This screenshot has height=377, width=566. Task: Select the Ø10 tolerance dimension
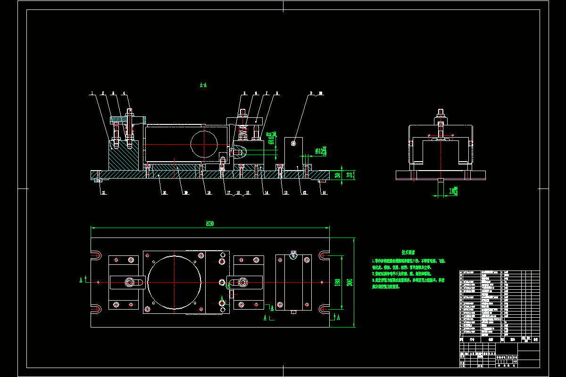coord(320,151)
